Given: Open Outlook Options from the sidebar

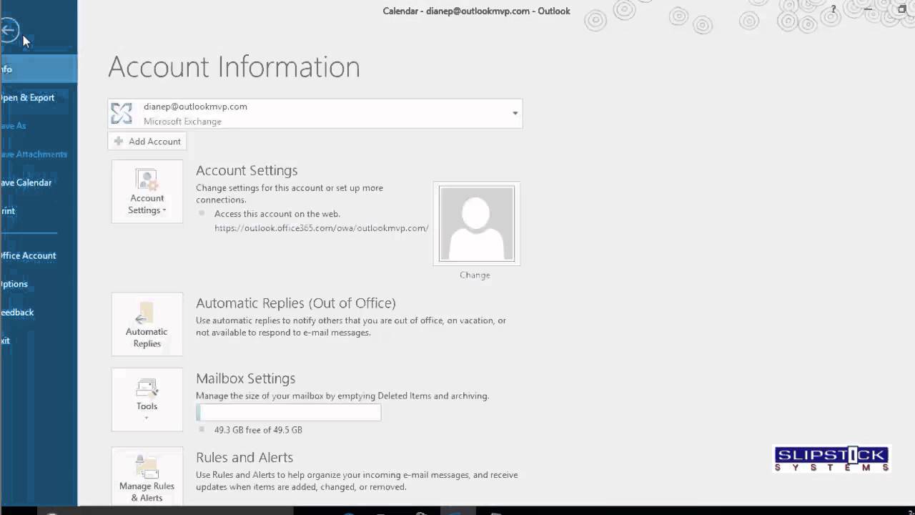Looking at the screenshot, I should pyautogui.click(x=39, y=284).
